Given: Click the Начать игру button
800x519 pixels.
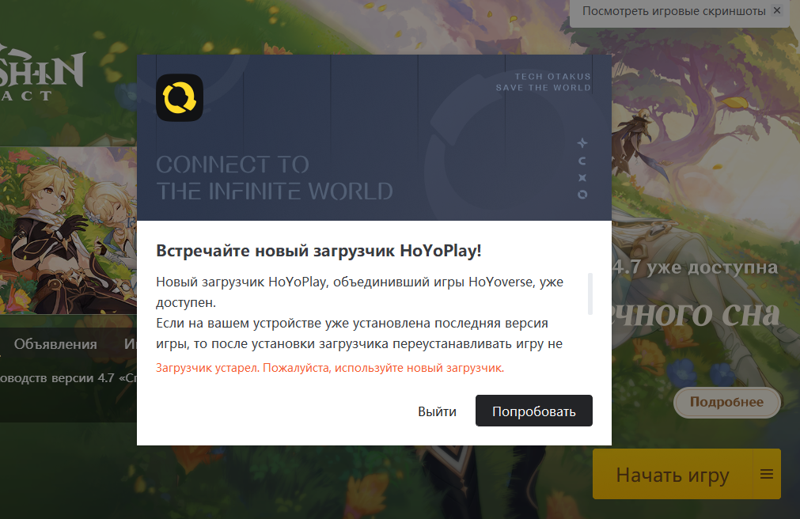Looking at the screenshot, I should (672, 475).
